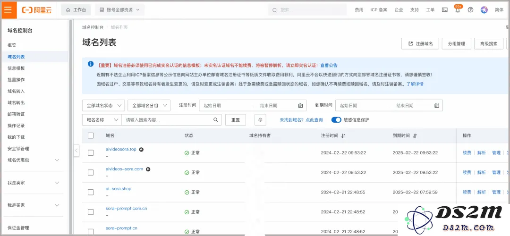
Task: Open ICP 备案 in the top menu
Action: (x=379, y=10)
